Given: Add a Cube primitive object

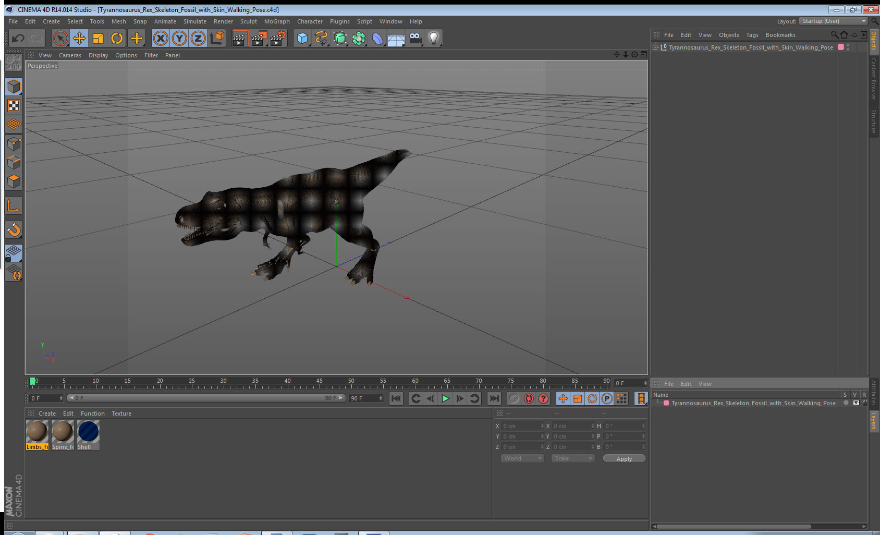Looking at the screenshot, I should coord(302,38).
